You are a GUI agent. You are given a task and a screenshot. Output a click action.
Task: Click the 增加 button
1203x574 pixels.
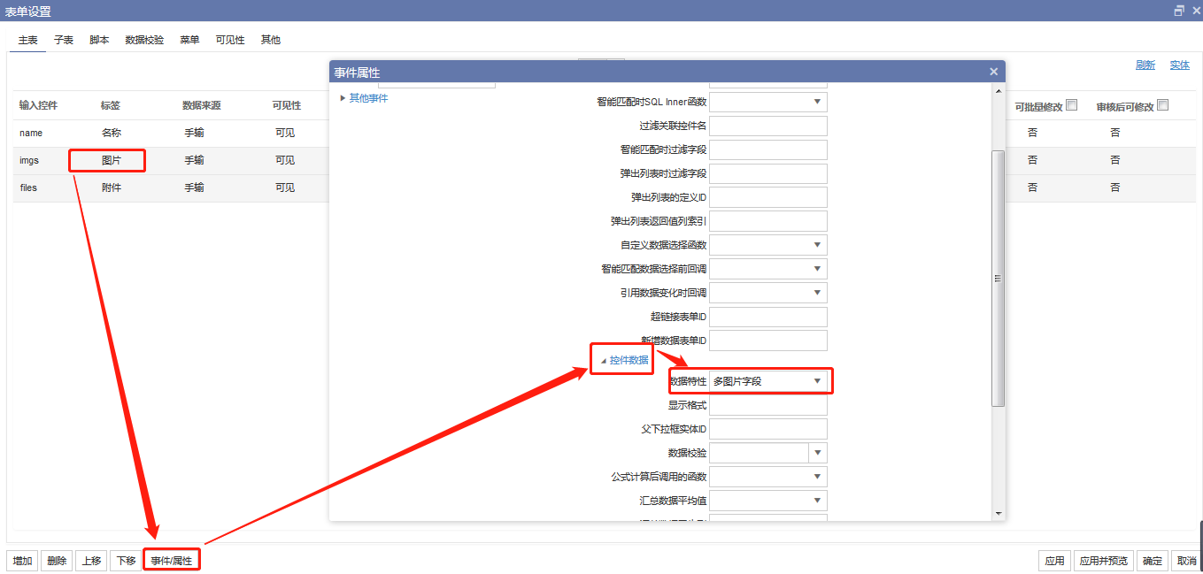tap(21, 560)
